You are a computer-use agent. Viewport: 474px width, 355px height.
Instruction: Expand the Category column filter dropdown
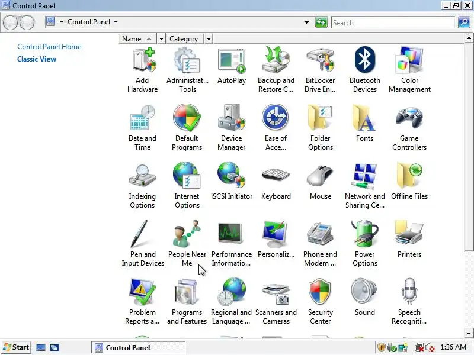coord(209,39)
